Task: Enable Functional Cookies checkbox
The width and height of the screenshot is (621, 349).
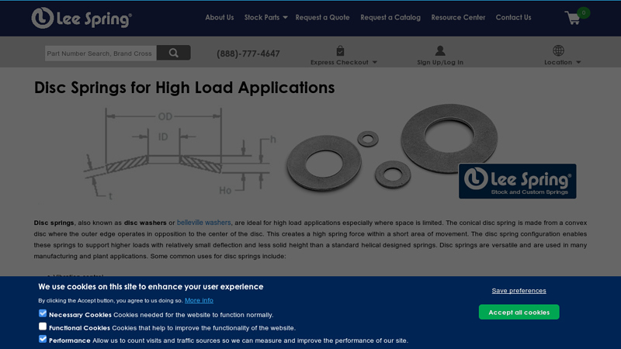Action: click(43, 327)
